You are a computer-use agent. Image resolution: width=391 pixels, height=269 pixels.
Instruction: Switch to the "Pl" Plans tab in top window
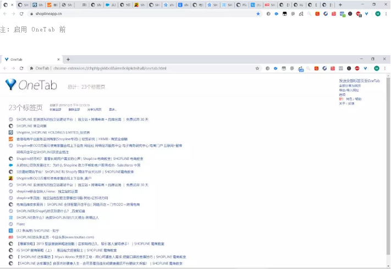(241, 5)
